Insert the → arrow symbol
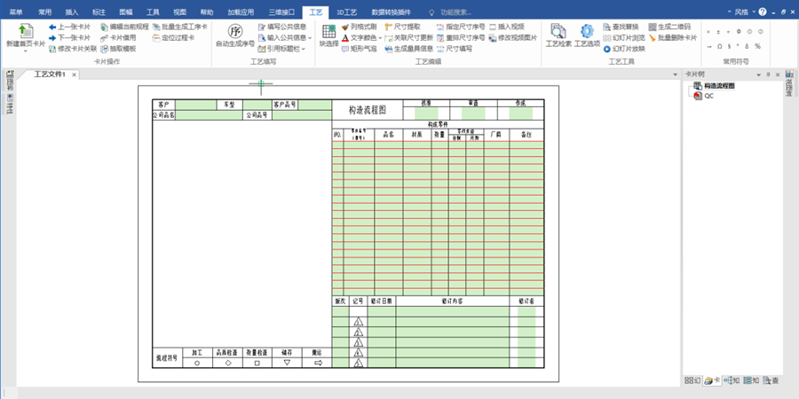Viewport: 799px width, 399px height. pos(708,46)
